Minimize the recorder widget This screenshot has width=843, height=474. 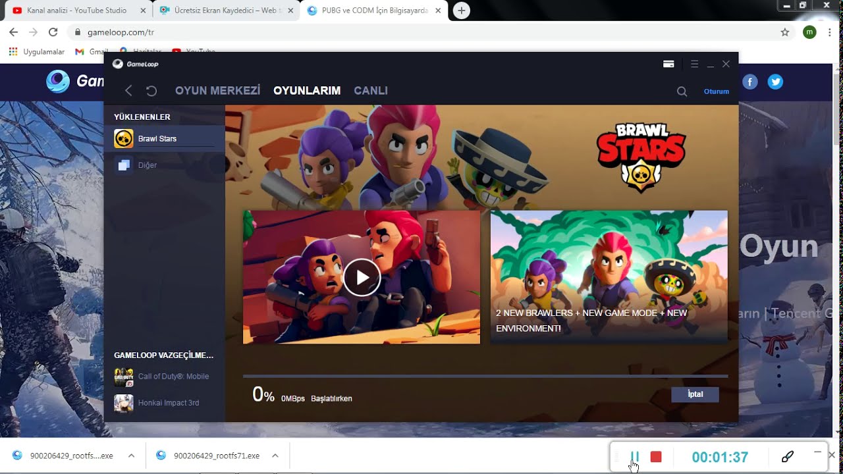[x=817, y=452]
